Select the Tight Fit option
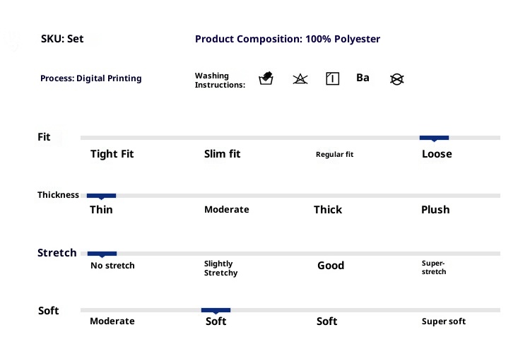This screenshot has height=337, width=530. [112, 154]
